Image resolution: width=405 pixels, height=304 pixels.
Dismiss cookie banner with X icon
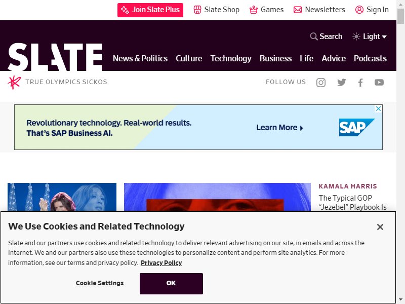pos(380,227)
